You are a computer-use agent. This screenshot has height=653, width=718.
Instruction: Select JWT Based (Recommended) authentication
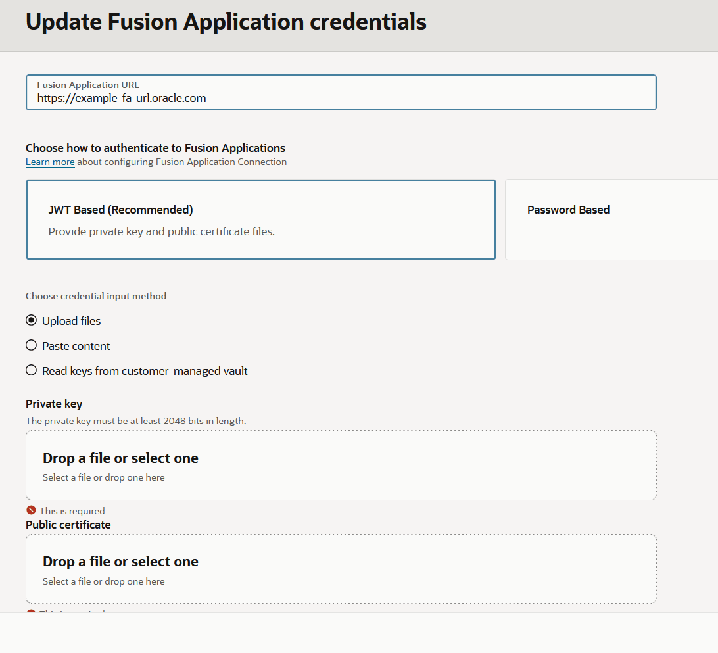260,219
